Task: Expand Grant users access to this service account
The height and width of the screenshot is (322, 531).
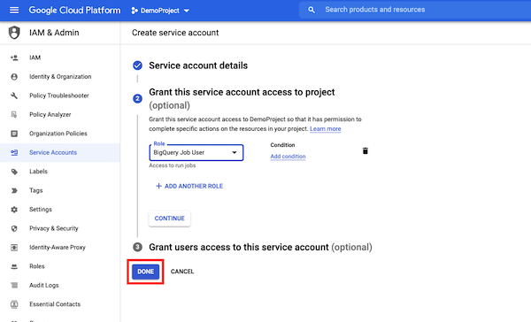Action: coord(260,247)
